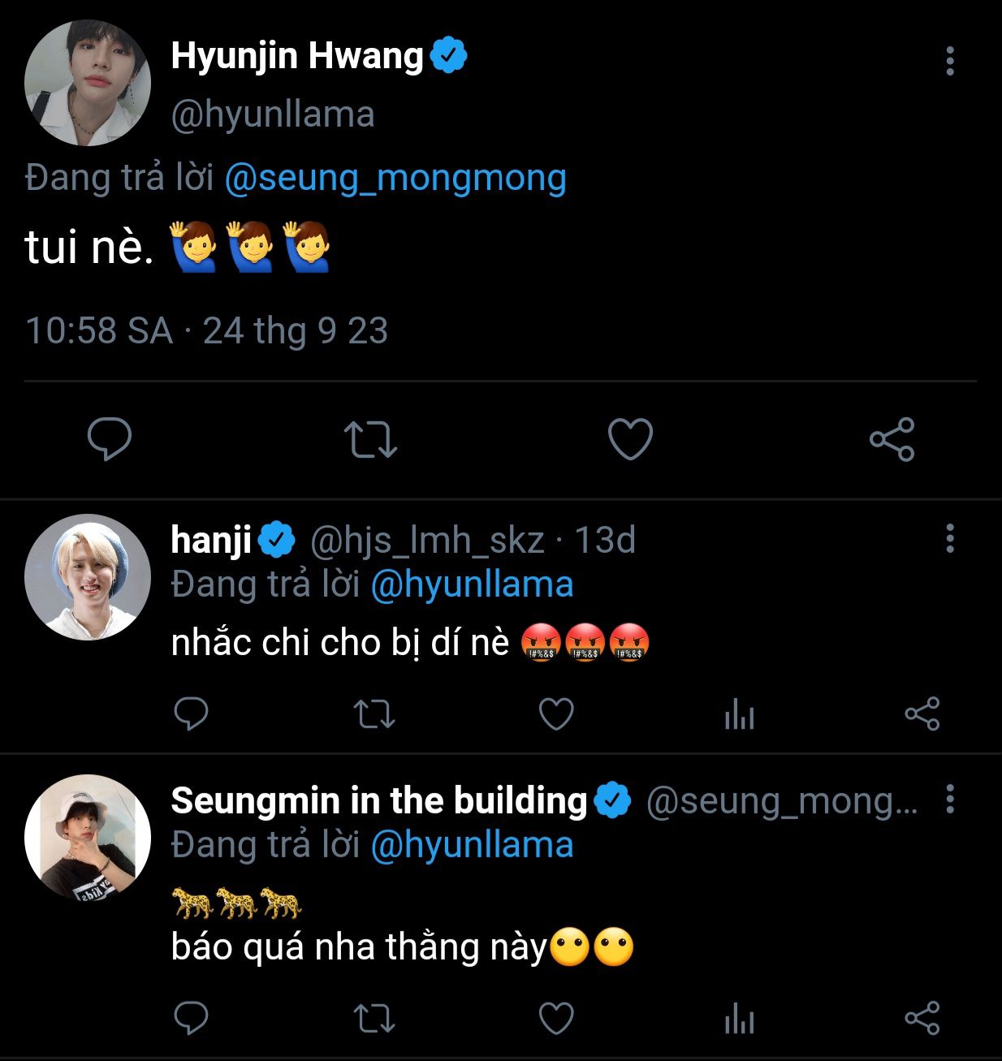Reply to Hyunjin Hwang's main tweet
Screen dimensions: 1002x1061
point(110,439)
